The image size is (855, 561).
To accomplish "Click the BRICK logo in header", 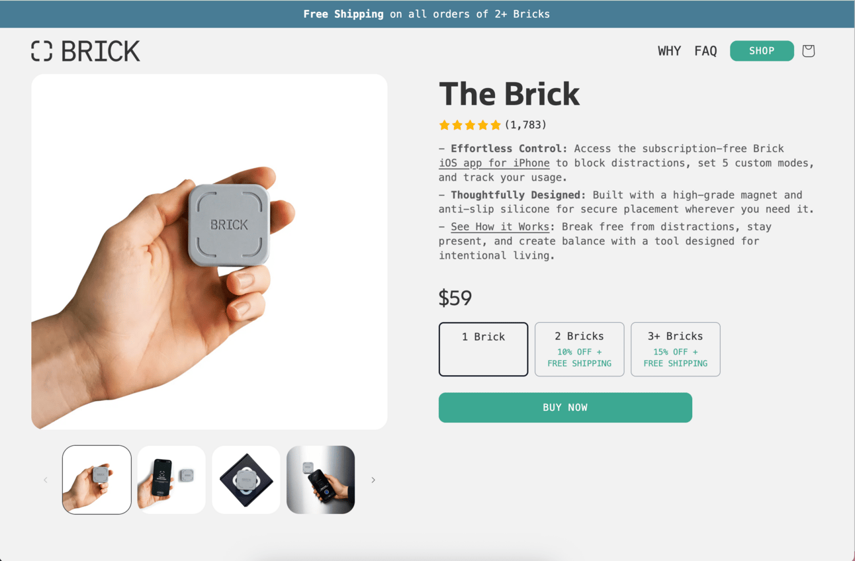I will coord(86,51).
